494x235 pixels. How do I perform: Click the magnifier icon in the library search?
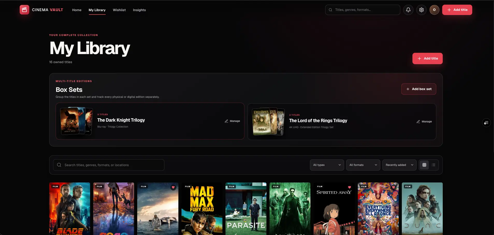tap(59, 165)
